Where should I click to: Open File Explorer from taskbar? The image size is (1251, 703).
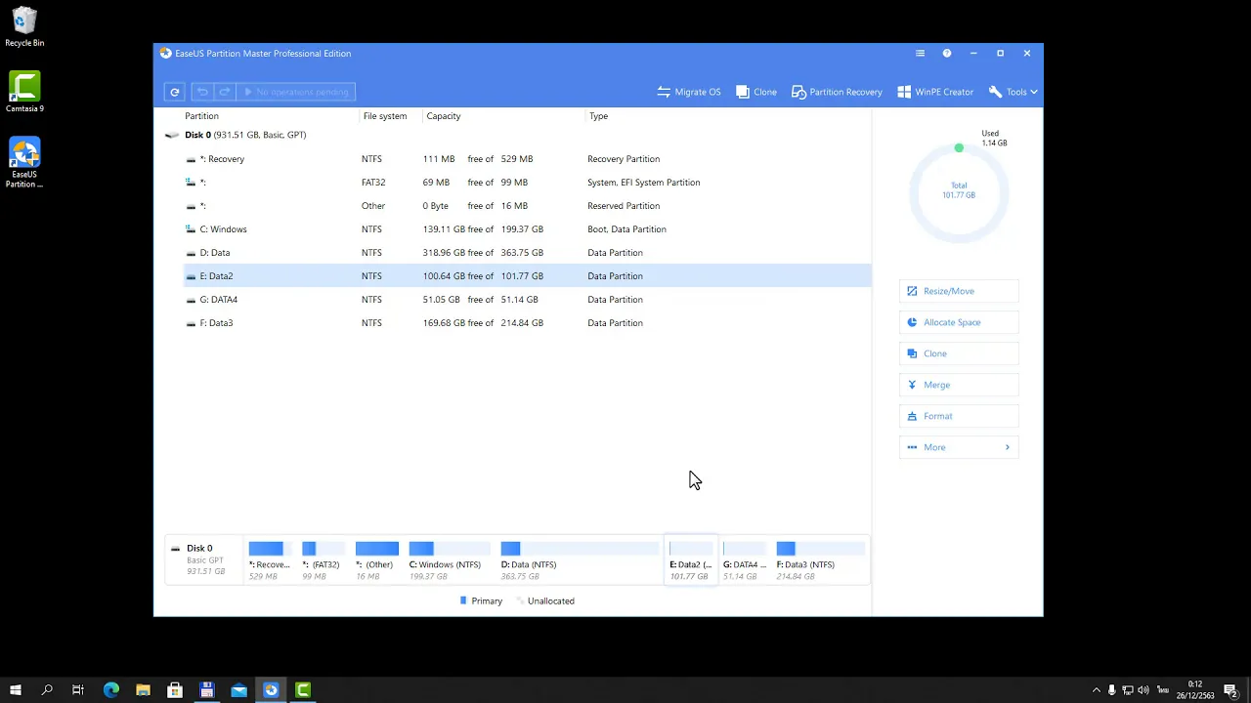[143, 690]
